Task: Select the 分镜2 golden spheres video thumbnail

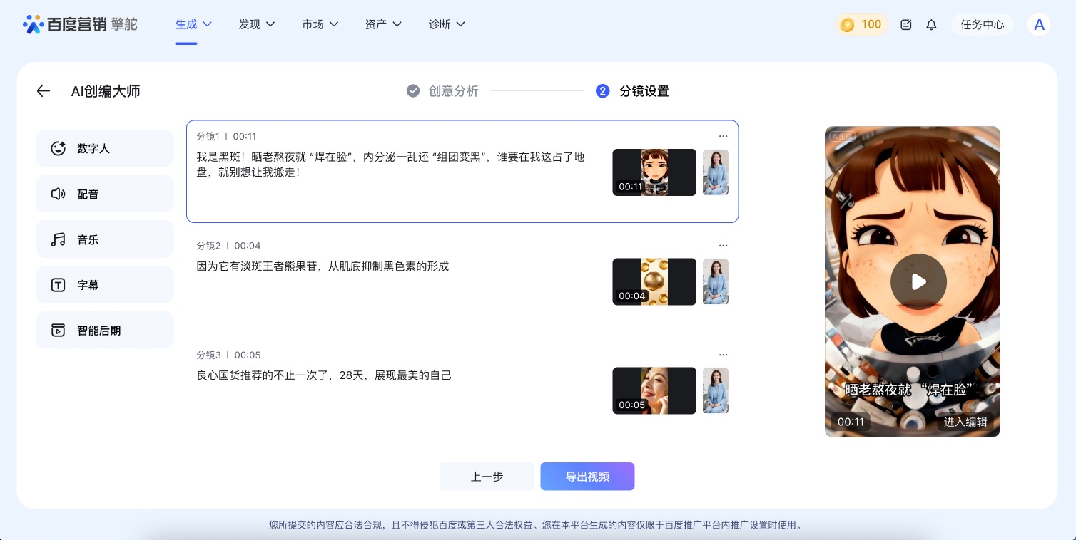Action: [x=654, y=281]
